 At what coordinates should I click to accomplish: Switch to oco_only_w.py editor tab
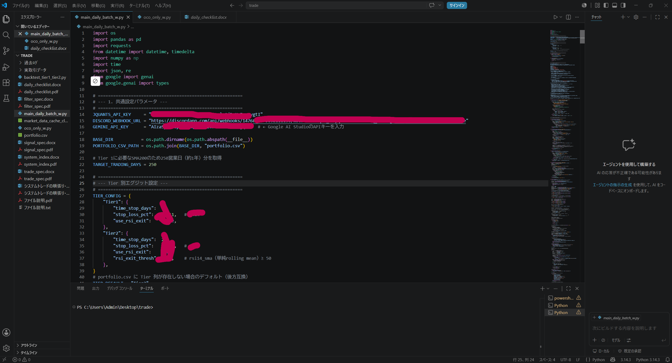(157, 17)
